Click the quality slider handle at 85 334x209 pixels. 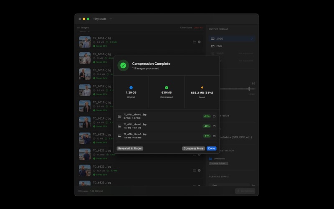[249, 89]
